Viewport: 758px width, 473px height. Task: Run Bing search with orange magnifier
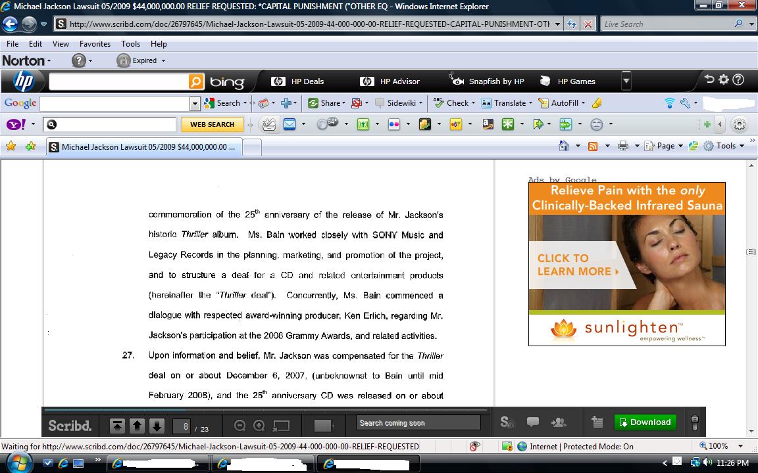[x=196, y=81]
